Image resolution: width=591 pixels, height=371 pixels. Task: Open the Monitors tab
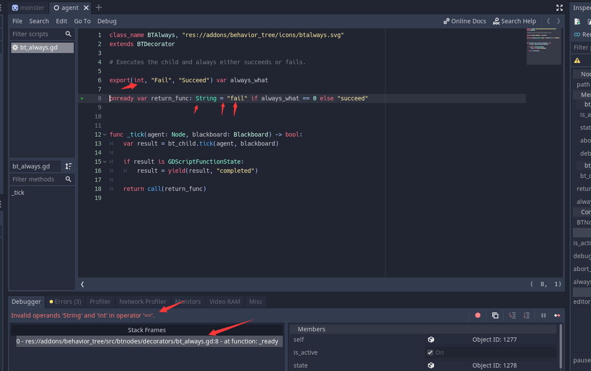pos(188,302)
